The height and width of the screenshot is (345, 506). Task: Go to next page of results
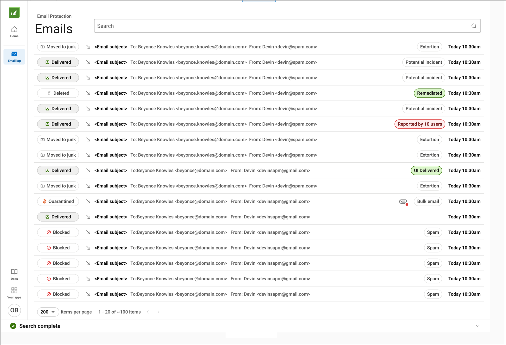point(159,312)
